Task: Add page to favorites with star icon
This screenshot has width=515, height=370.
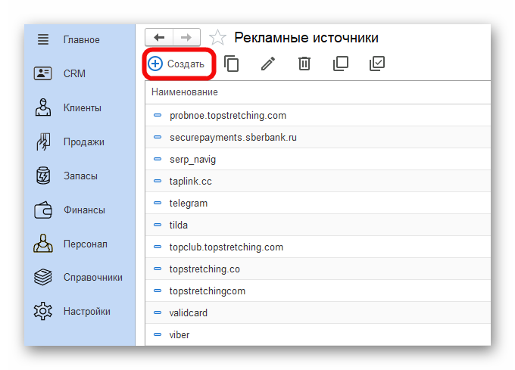Action: [x=217, y=37]
